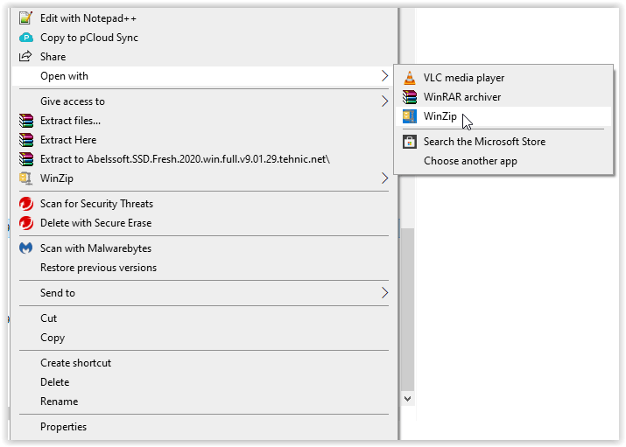Choose Delete from the context menu

[201, 382]
